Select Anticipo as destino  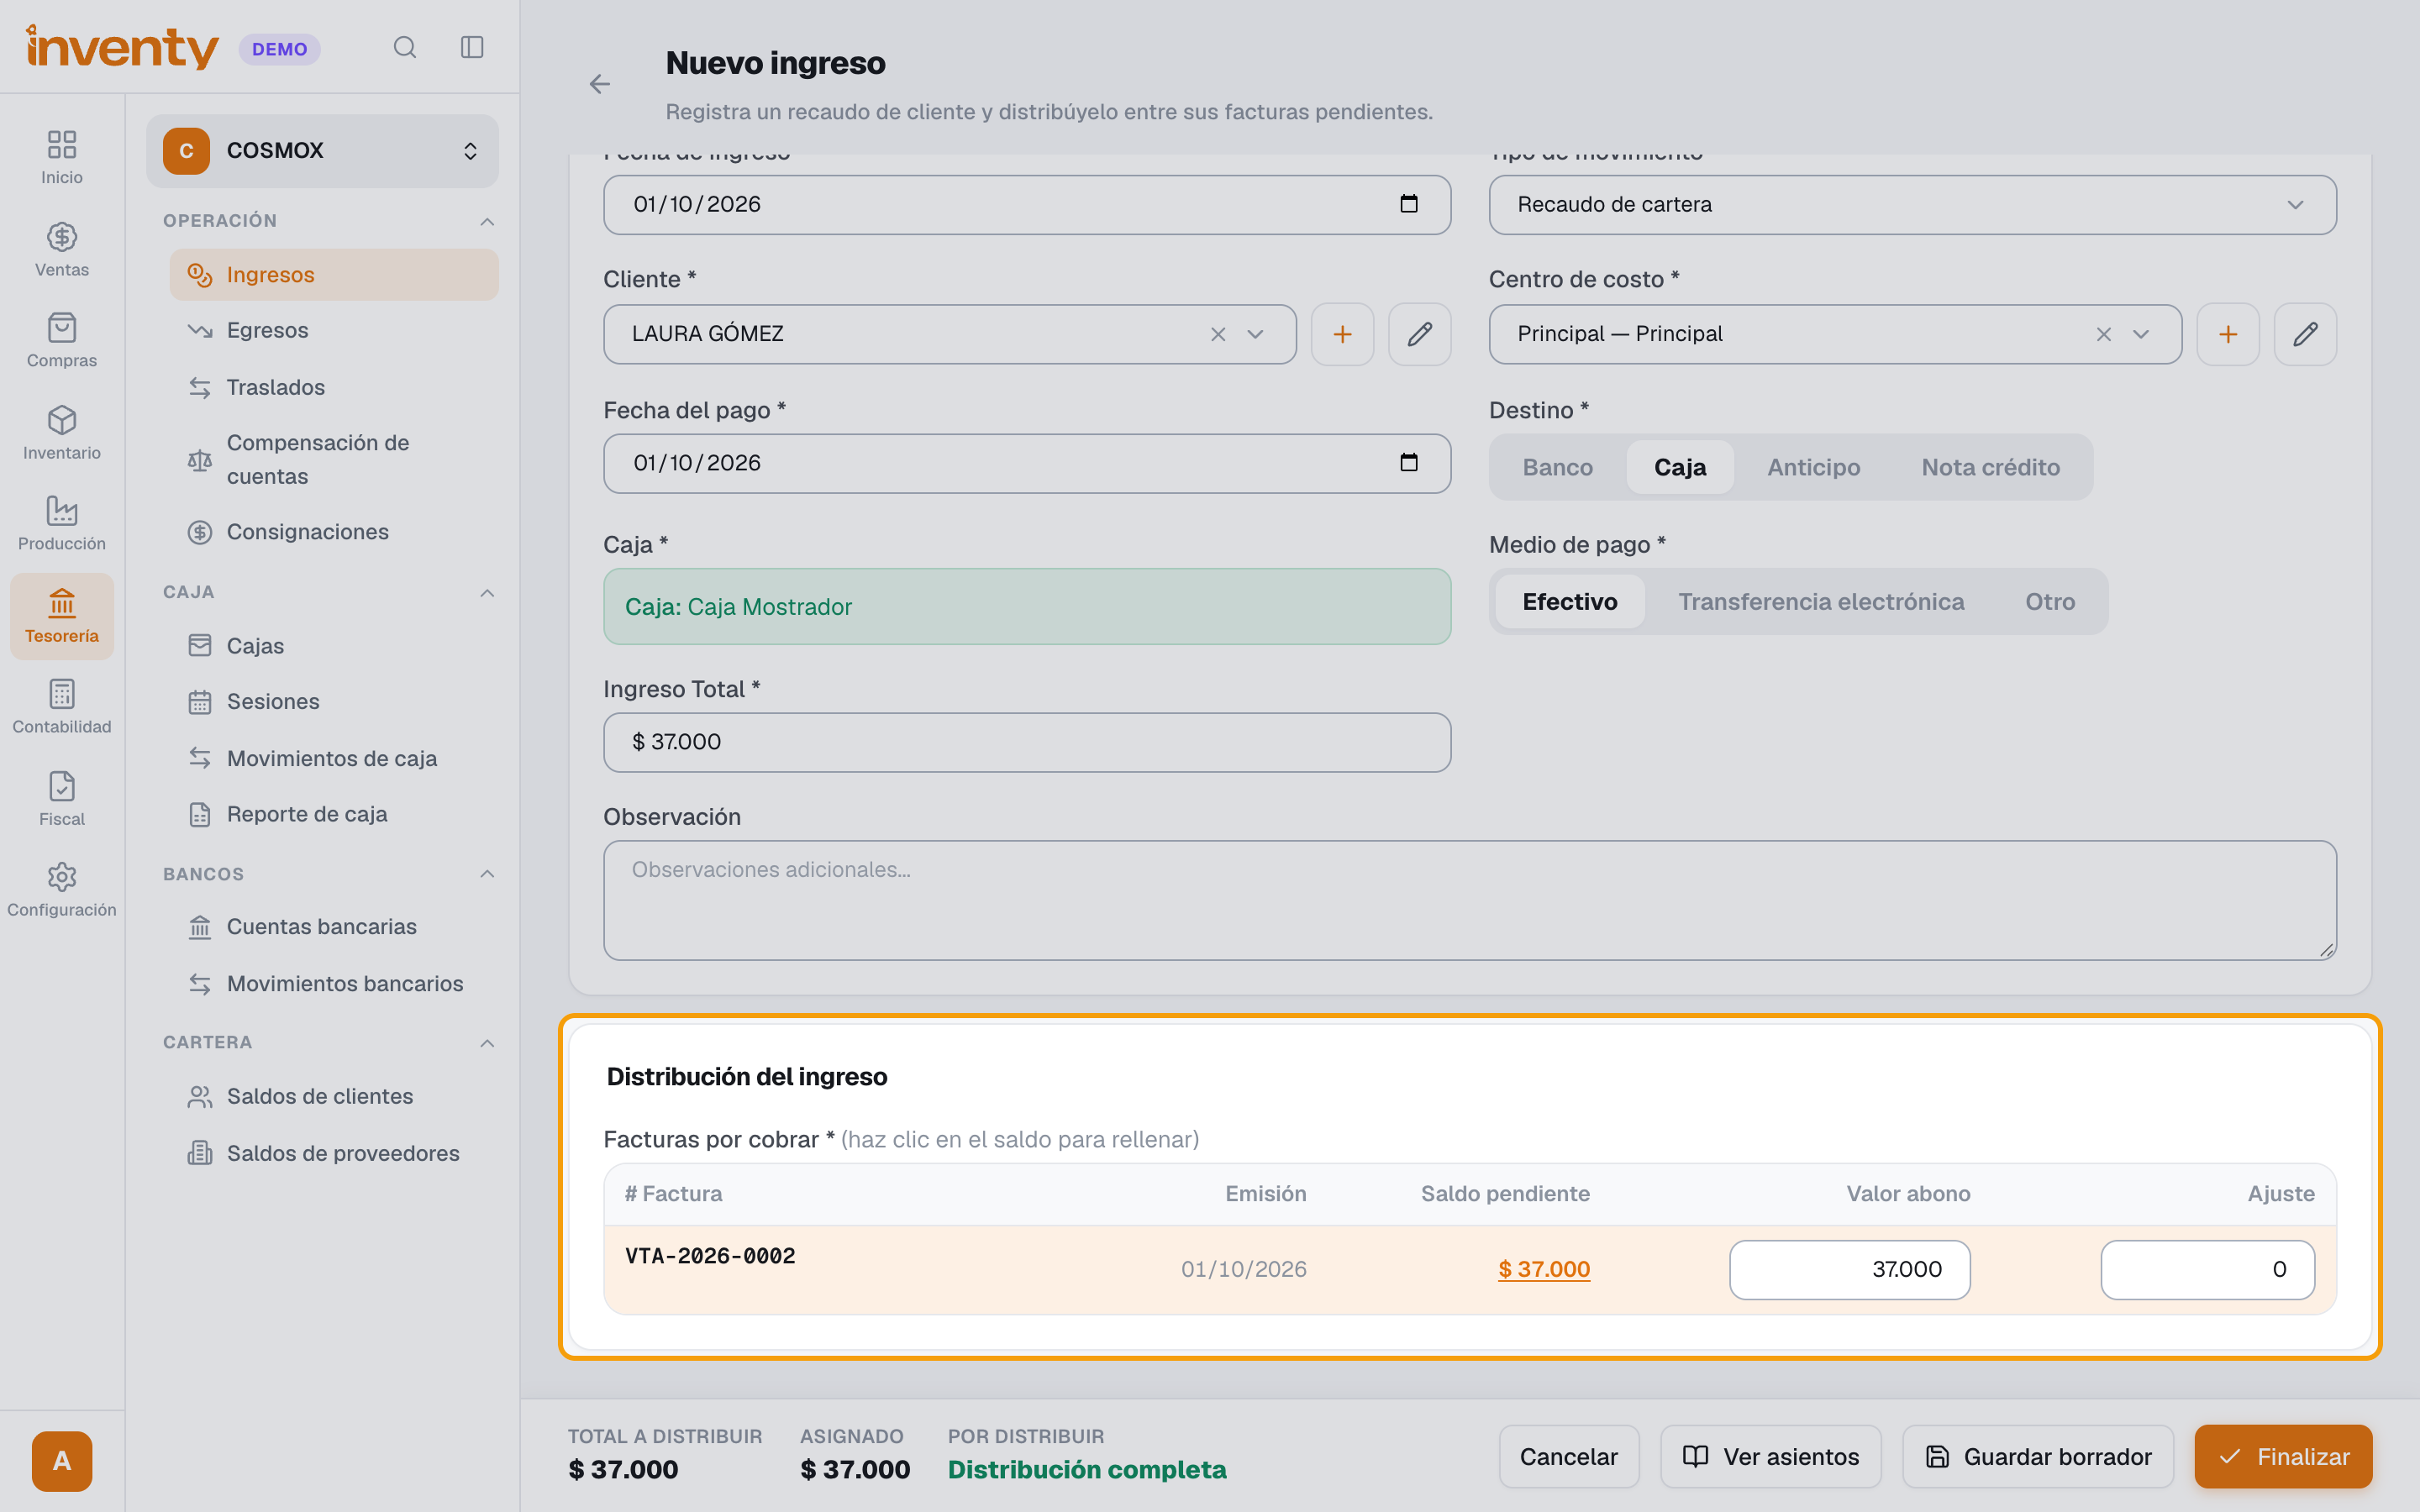[x=1813, y=467]
